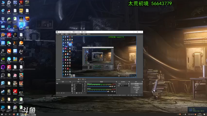Image resolution: width=207 pixels, height=116 pixels.
Task: Undock the Controls panel with its float icon
Action: (142, 82)
